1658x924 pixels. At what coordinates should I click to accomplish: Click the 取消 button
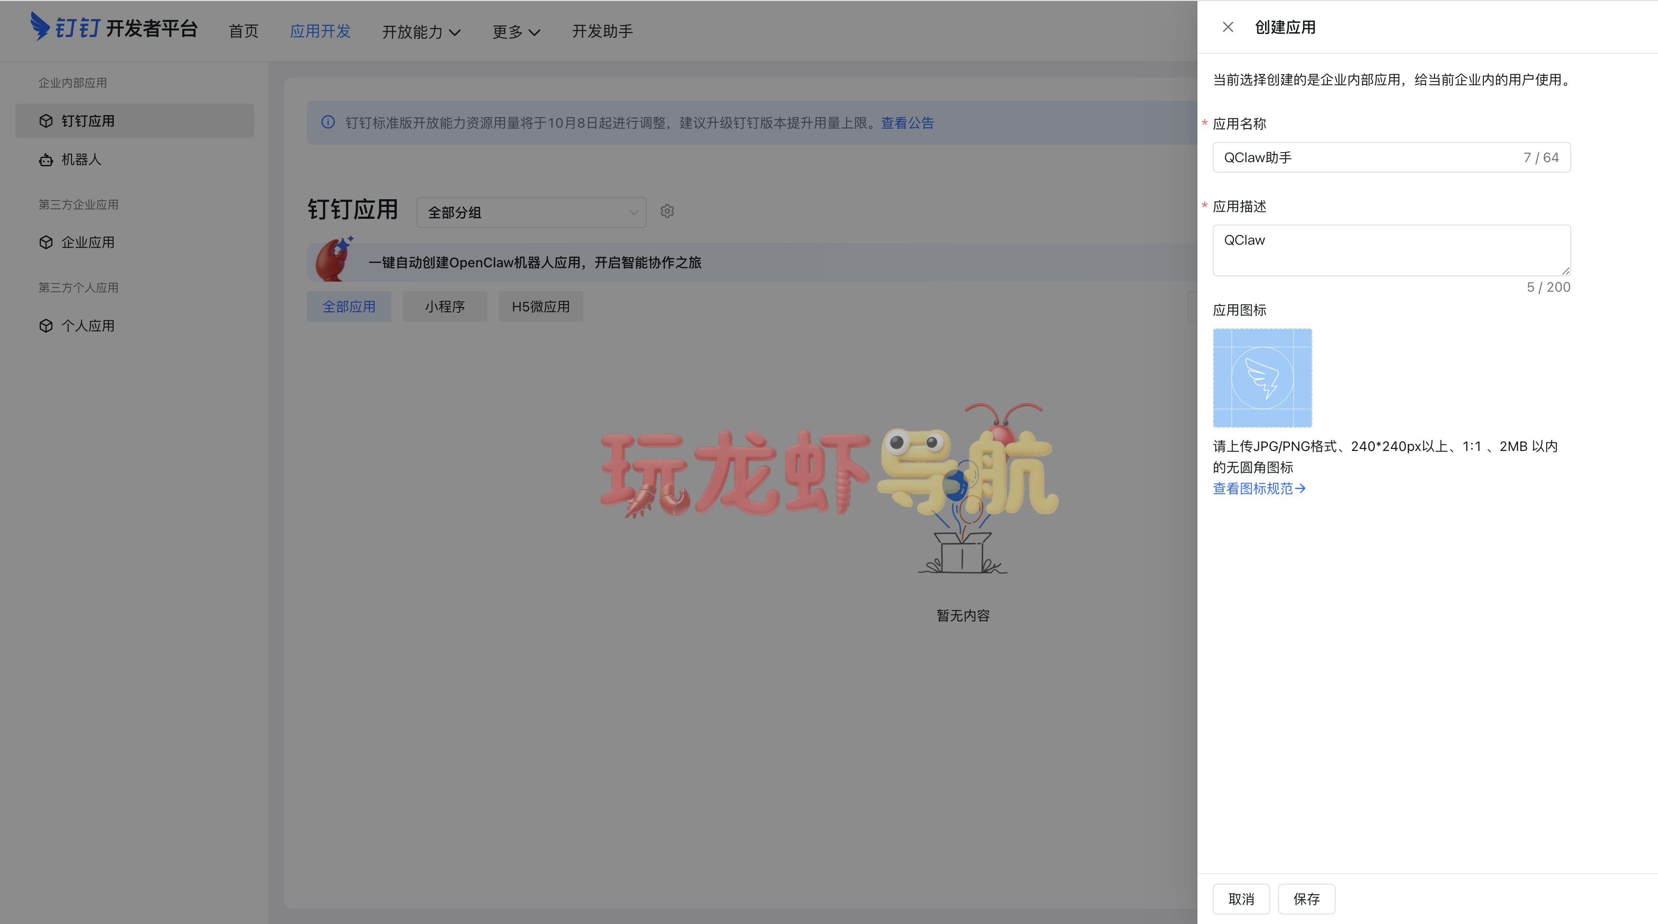1241,899
